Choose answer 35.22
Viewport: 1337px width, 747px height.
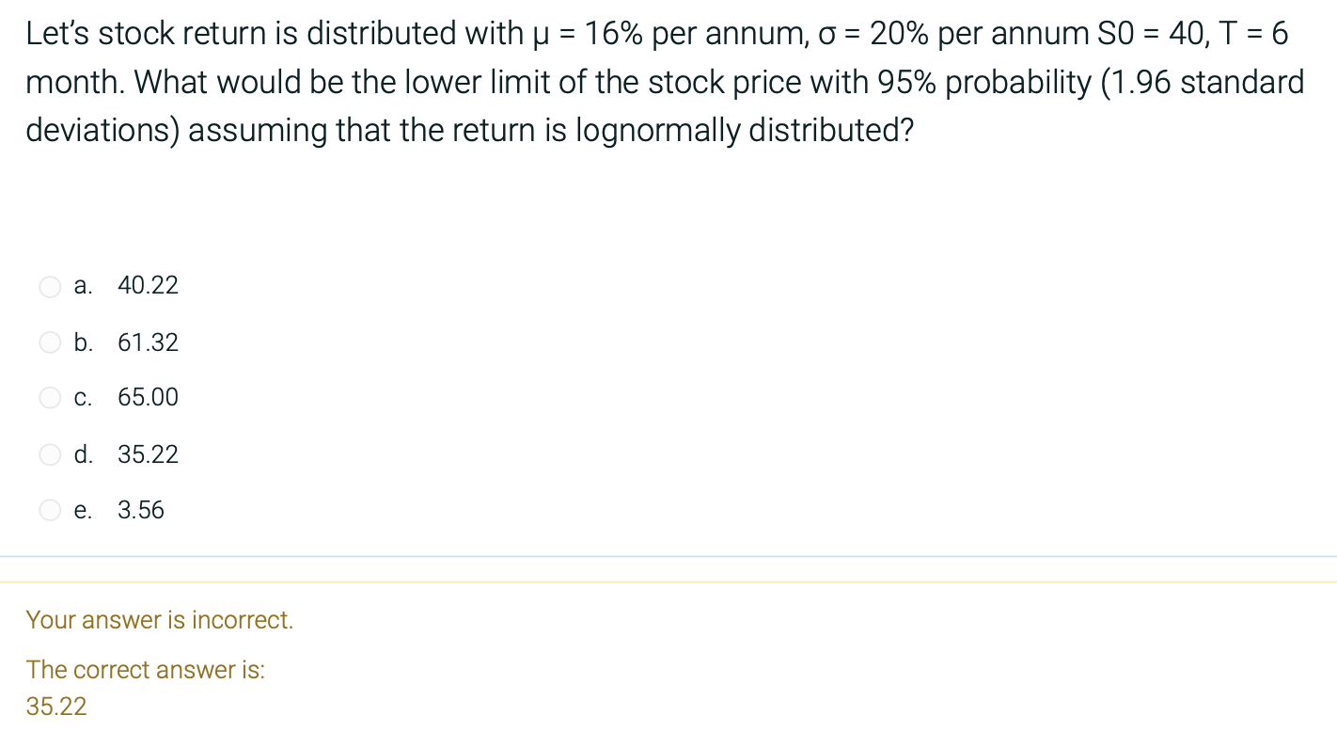(148, 454)
